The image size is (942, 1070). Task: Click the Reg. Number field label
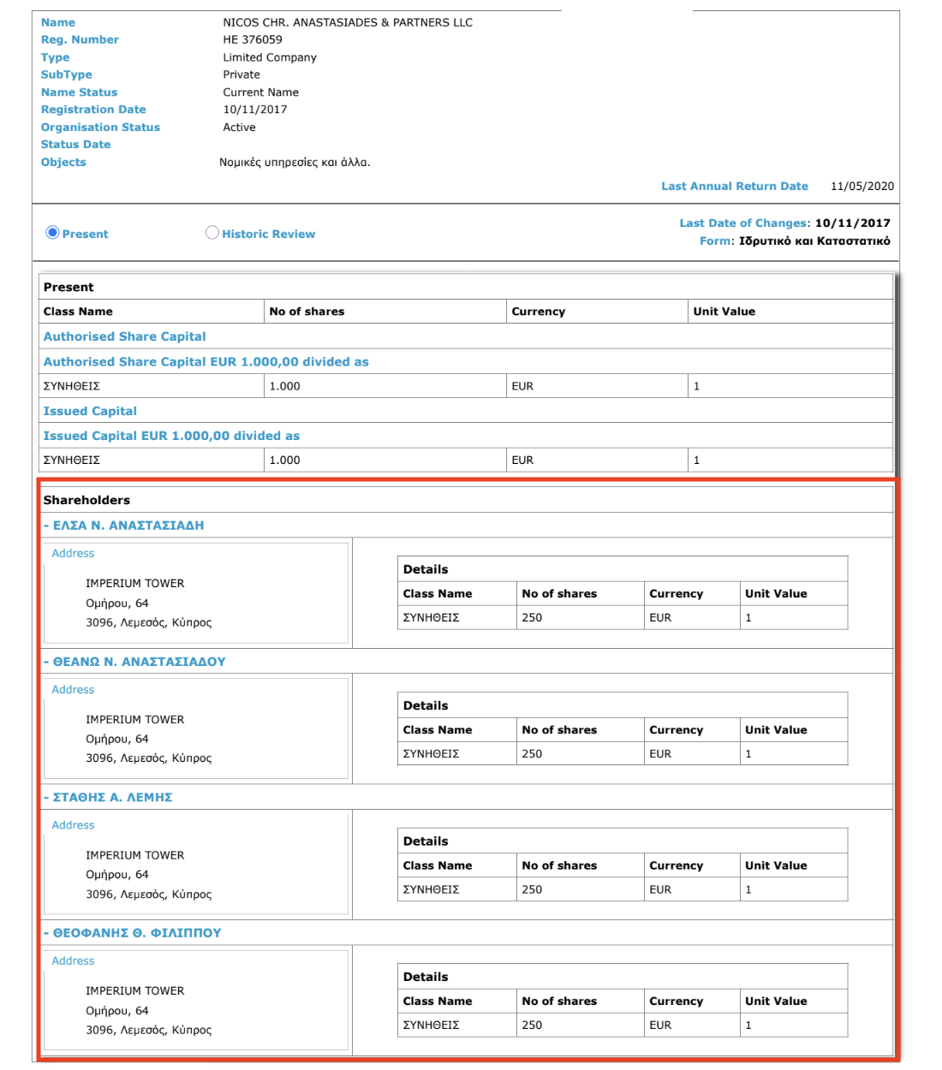(x=80, y=39)
